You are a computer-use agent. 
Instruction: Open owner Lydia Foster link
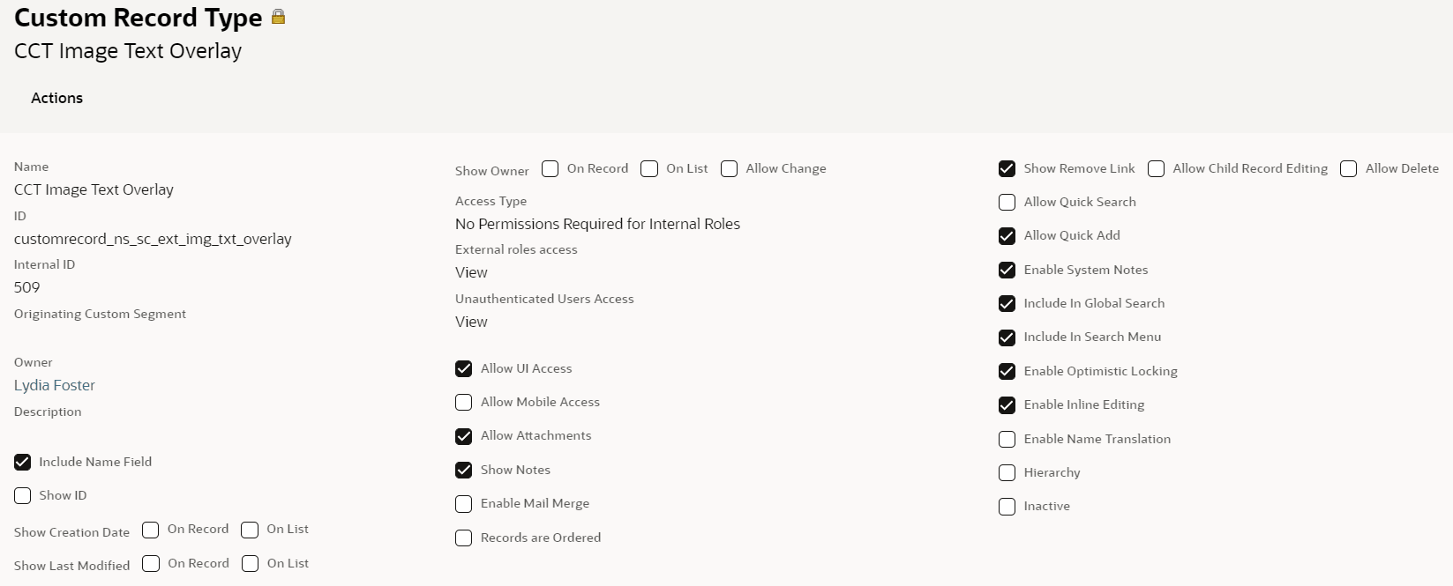[55, 385]
